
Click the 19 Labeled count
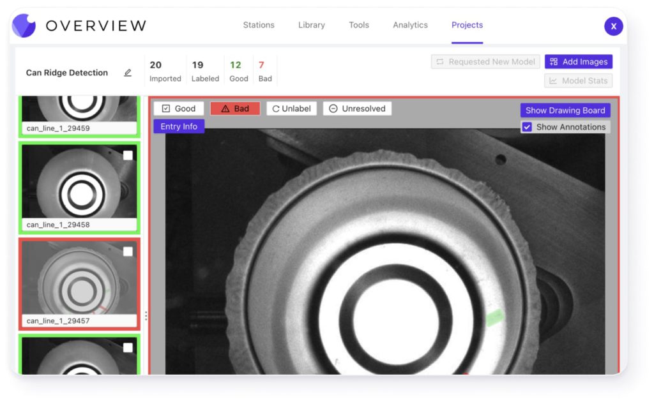pos(205,71)
